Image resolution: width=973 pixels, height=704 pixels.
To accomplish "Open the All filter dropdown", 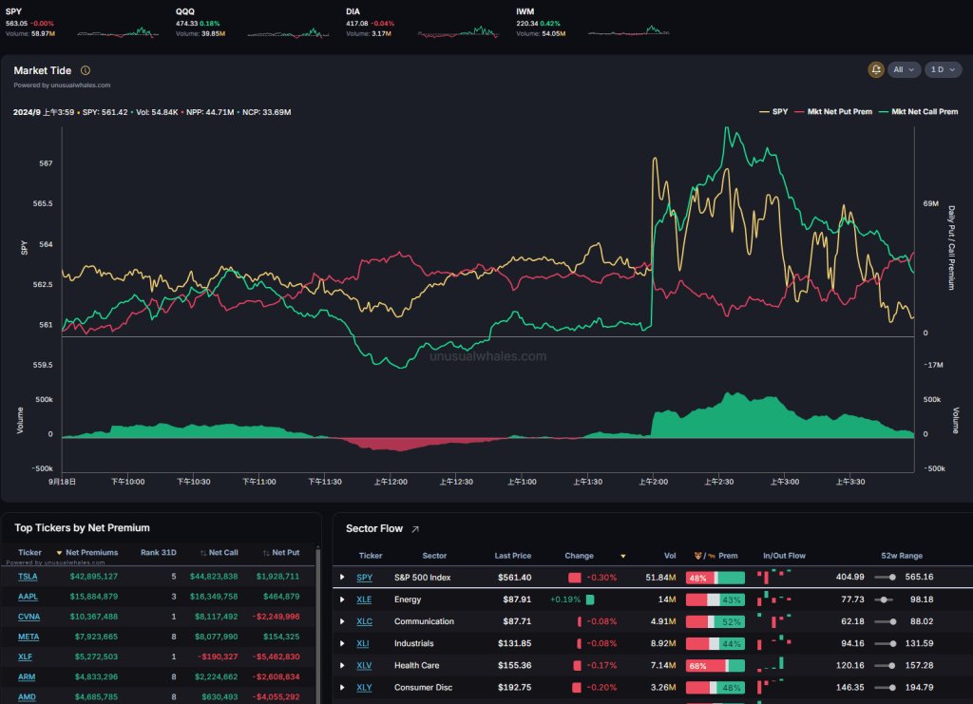I will [904, 70].
